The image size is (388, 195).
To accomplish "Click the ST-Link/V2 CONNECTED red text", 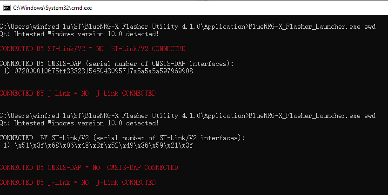I will (148, 49).
